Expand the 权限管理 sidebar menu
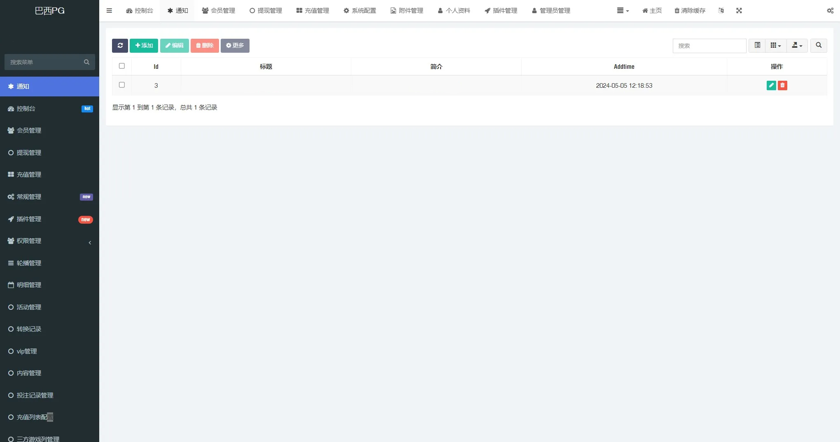The image size is (840, 442). [x=49, y=241]
